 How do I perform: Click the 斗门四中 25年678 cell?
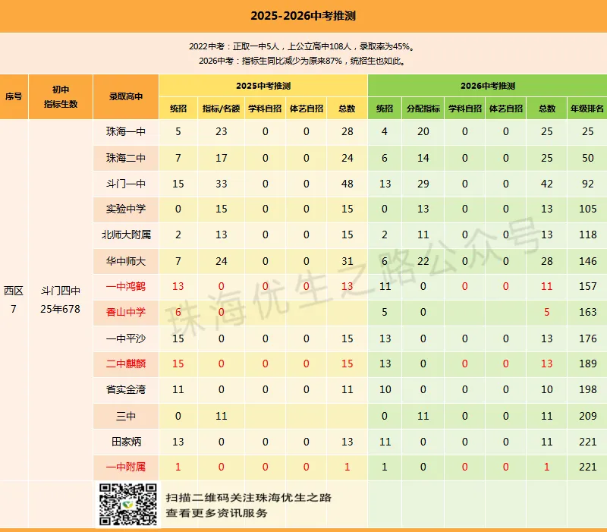point(61,300)
